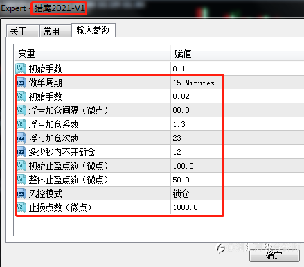Select the 1800.0 止损点数 value
This screenshot has width=304, height=267.
186,207
